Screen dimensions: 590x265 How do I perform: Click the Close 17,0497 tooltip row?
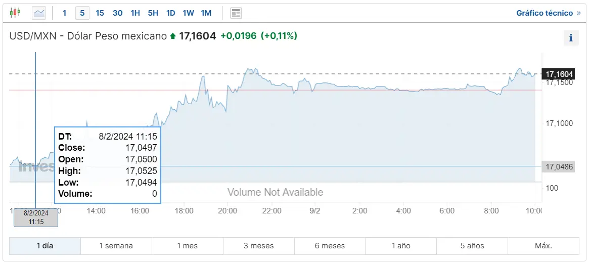point(108,148)
